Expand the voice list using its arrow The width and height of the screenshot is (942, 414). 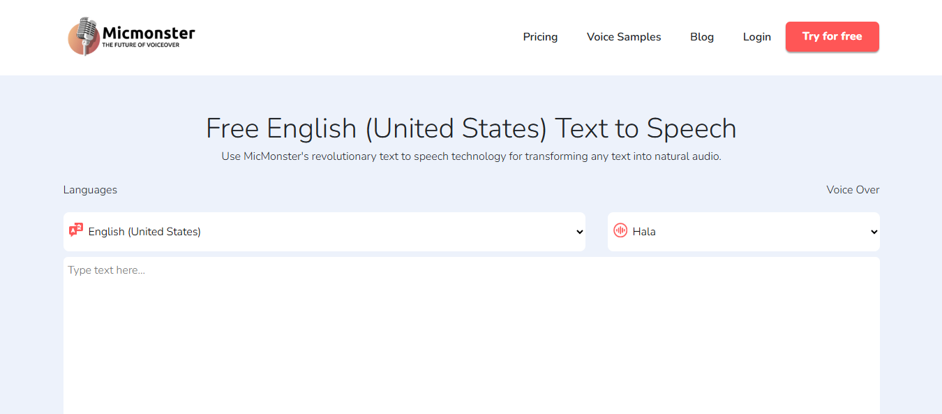pos(874,232)
